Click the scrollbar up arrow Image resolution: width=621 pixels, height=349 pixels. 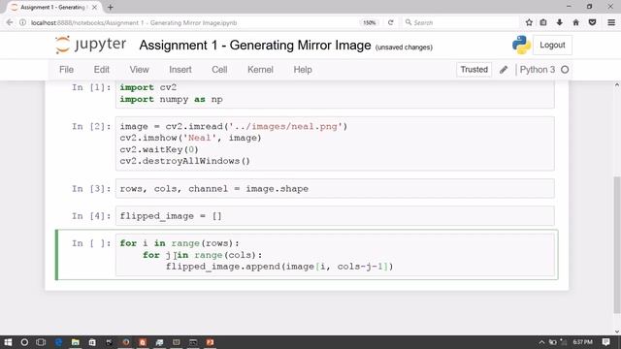617,85
